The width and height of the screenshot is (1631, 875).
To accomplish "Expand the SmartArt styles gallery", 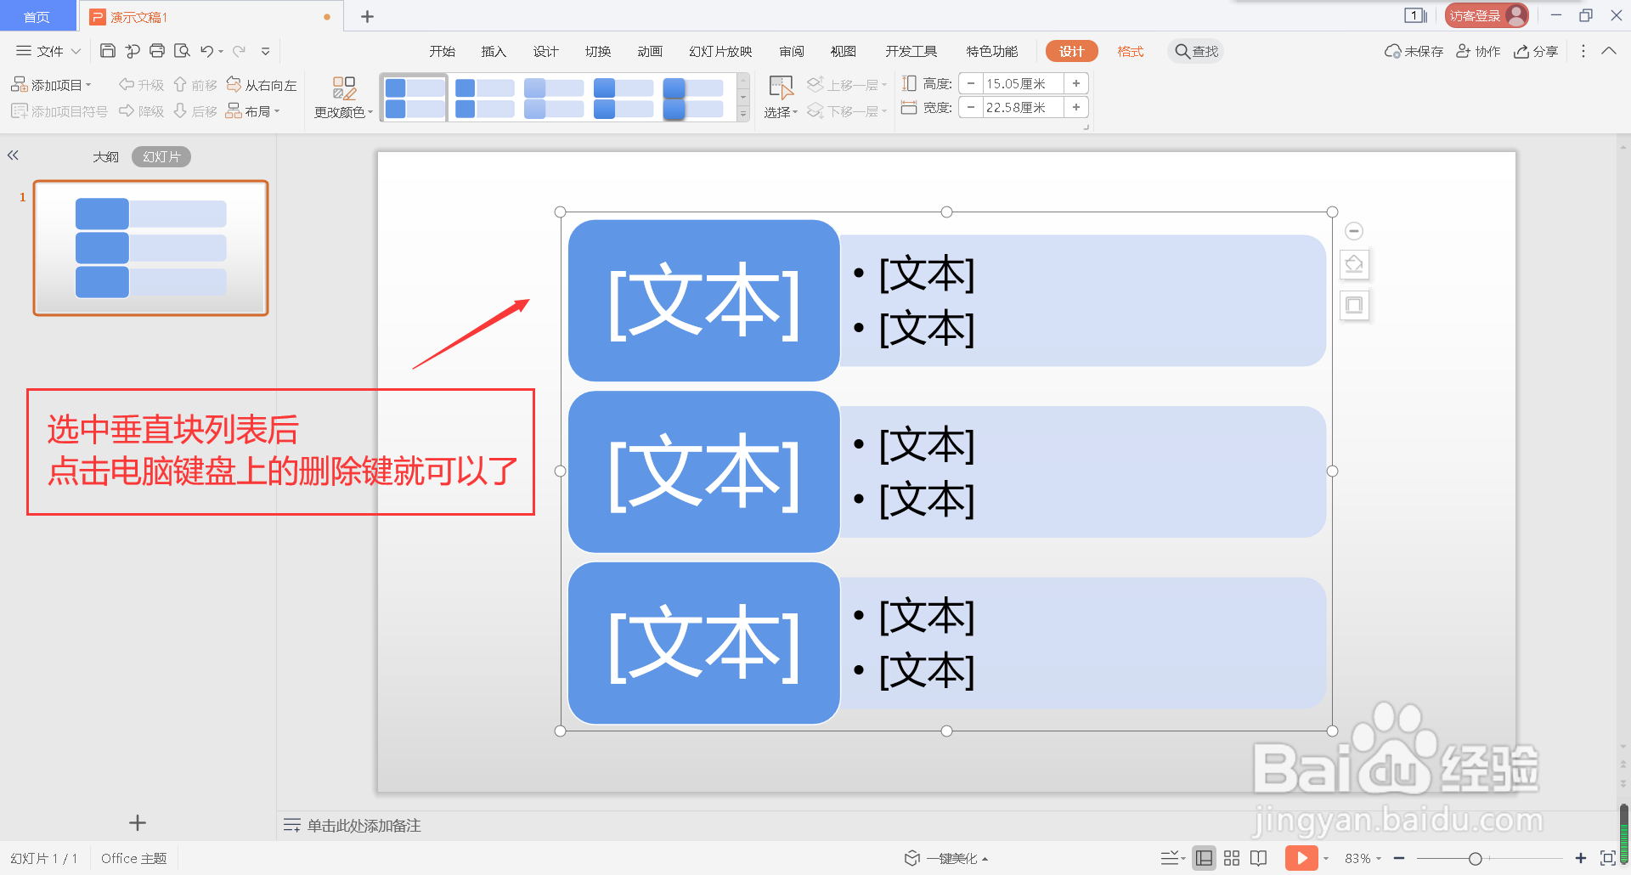I will click(x=743, y=114).
